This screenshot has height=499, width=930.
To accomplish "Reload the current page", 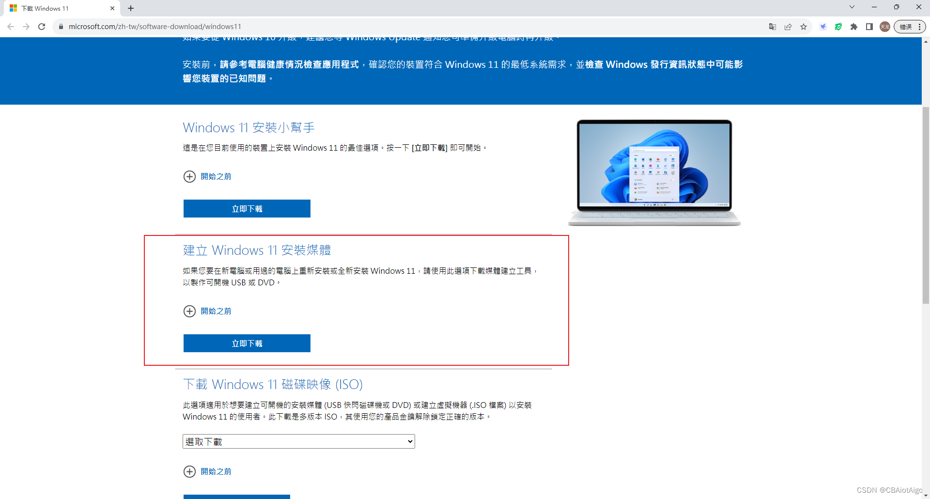I will (42, 27).
